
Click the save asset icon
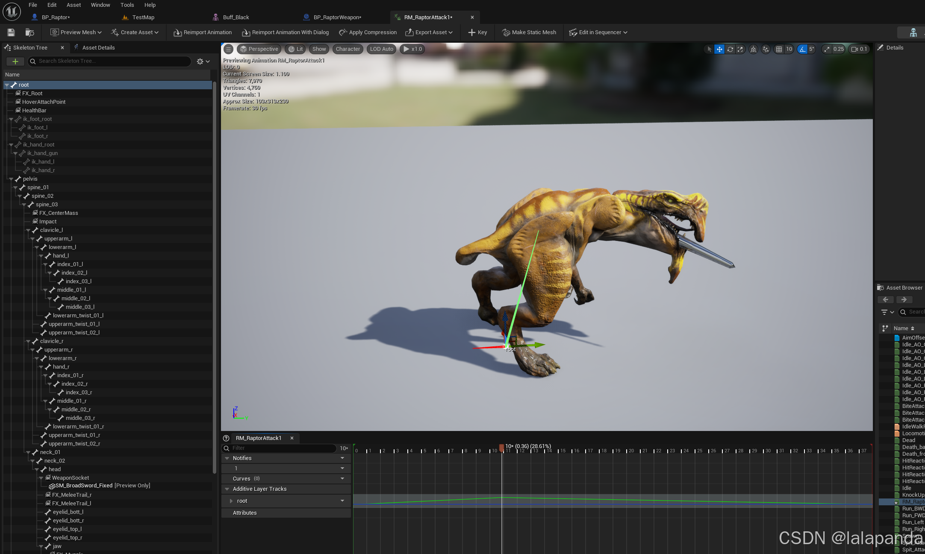pos(11,32)
